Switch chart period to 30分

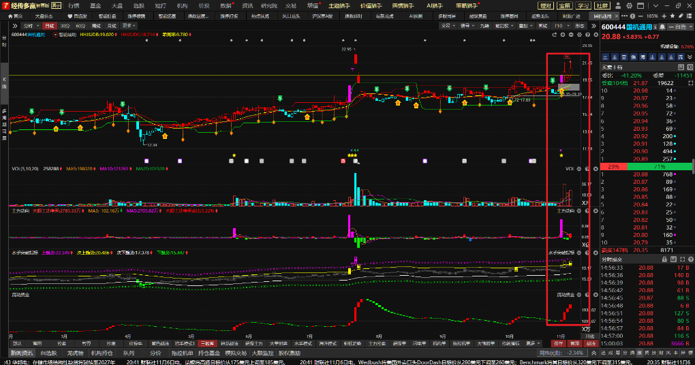(x=65, y=25)
